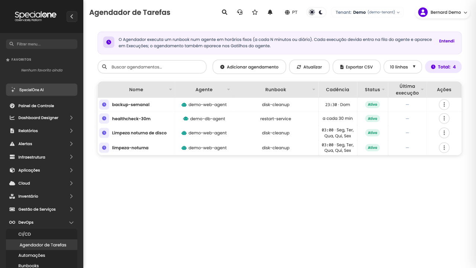
Task: Open actions menu for Limpeza noturna de disco
Action: pyautogui.click(x=444, y=133)
